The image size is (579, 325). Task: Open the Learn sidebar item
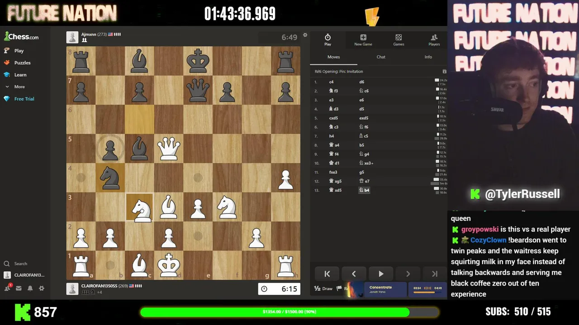pos(20,74)
